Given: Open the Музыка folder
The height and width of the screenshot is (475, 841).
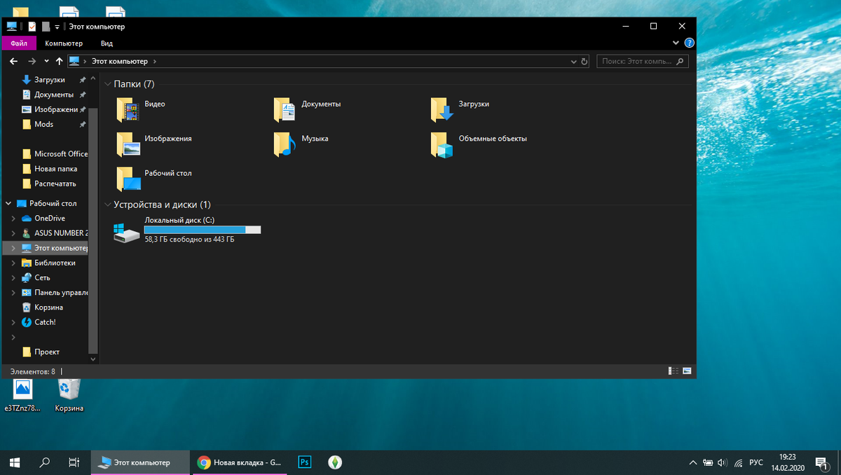Looking at the screenshot, I should point(301,144).
